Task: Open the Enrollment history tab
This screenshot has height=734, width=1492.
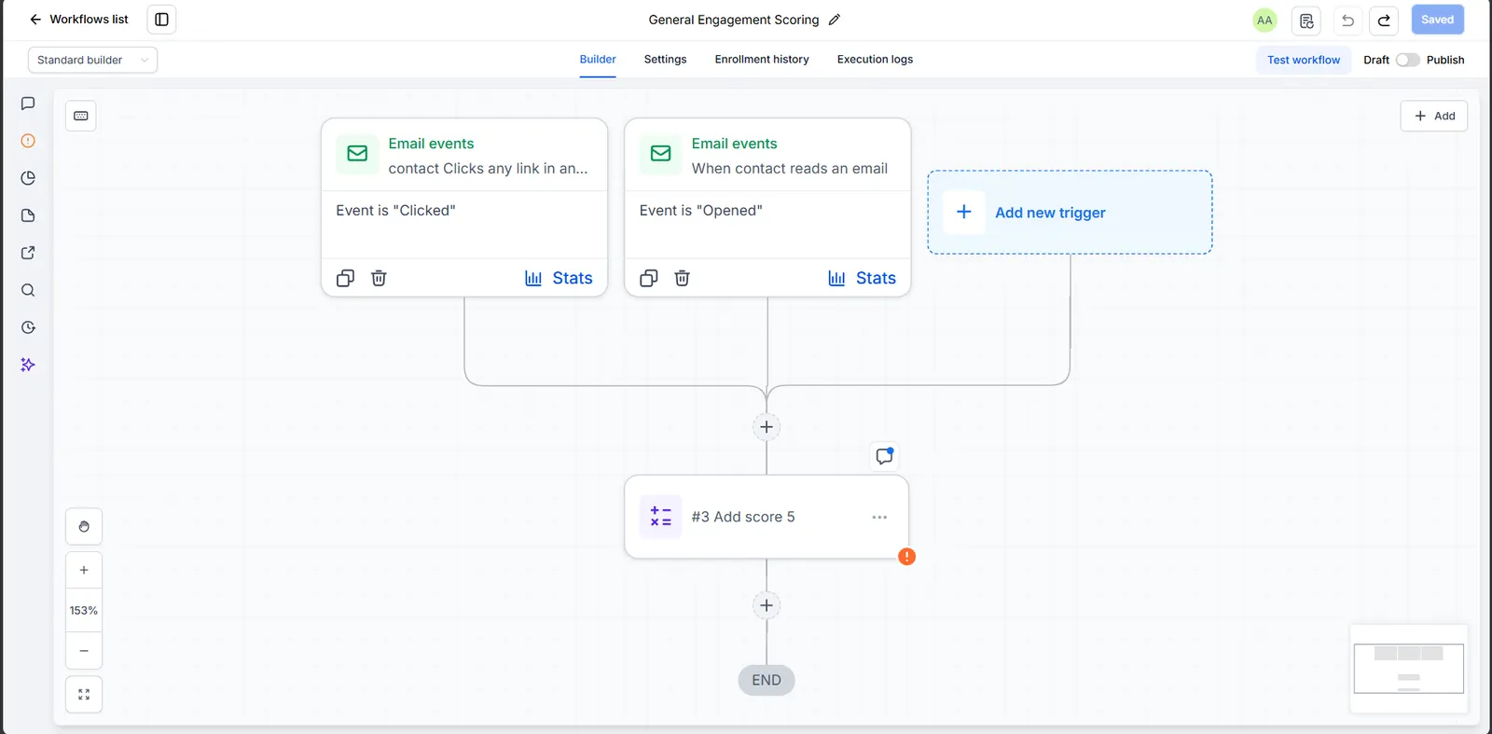Action: [x=762, y=60]
